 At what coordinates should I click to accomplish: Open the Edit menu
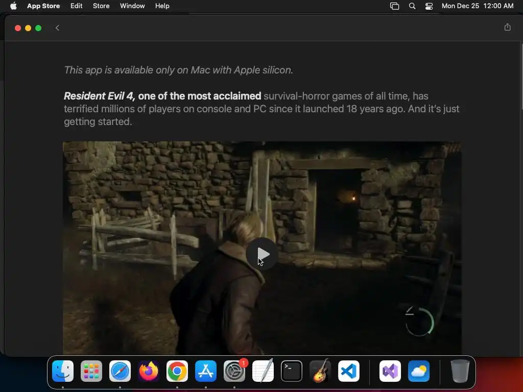coord(77,6)
